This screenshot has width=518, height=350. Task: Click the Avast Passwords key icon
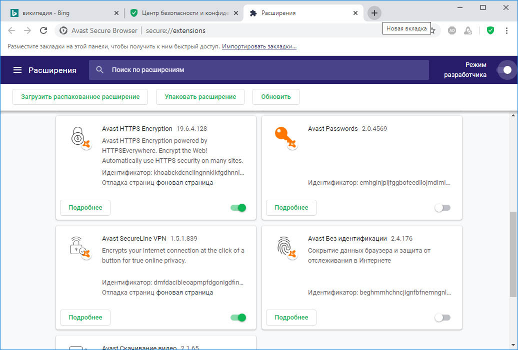tap(286, 138)
